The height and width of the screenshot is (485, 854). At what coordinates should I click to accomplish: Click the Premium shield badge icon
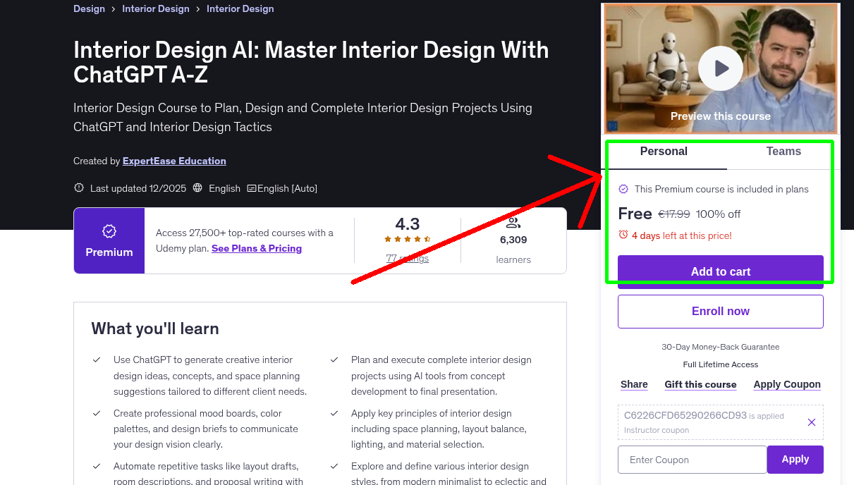coord(109,230)
